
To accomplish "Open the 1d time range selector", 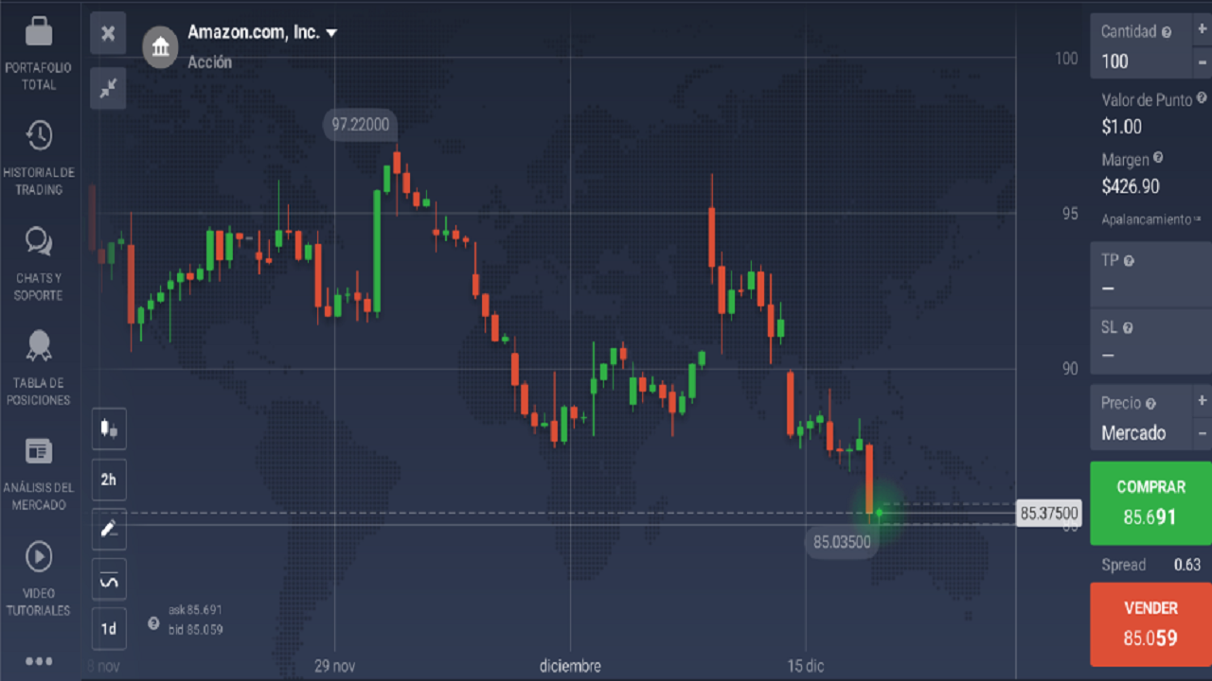I will click(109, 628).
